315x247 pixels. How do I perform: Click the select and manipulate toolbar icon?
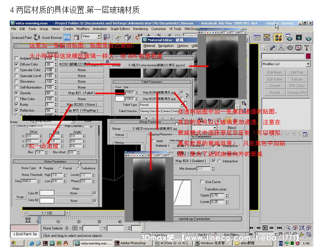coord(118,37)
